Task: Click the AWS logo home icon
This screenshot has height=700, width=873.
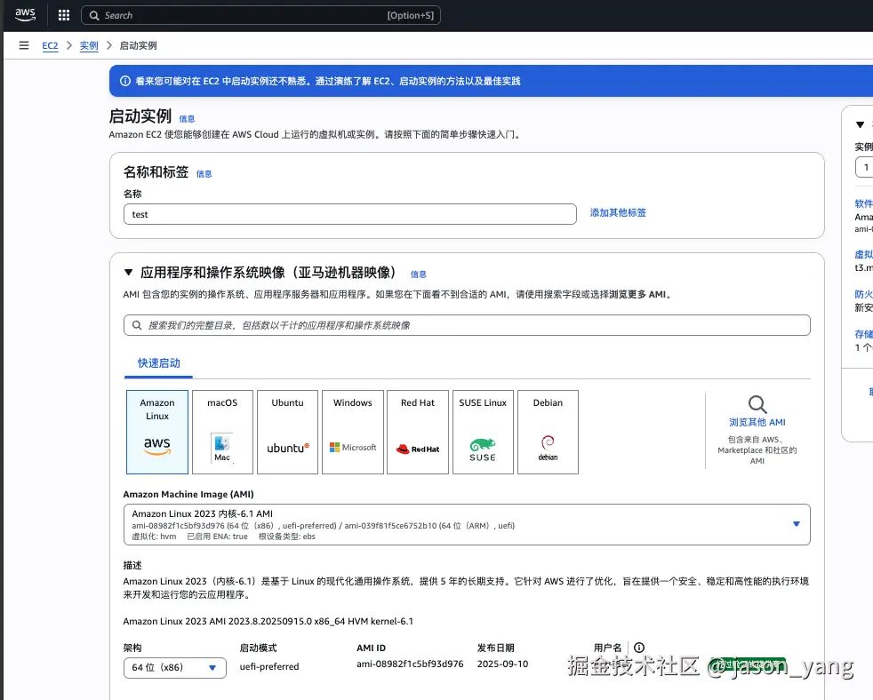Action: pos(25,15)
